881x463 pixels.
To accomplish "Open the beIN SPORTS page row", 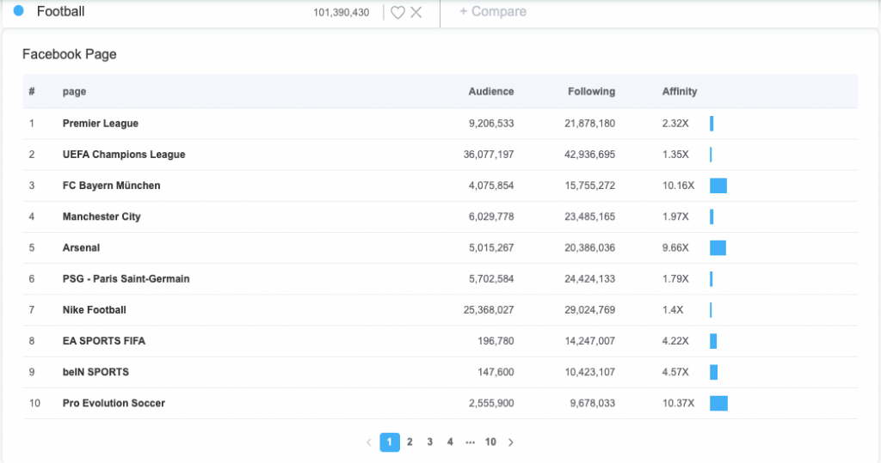I will coord(440,372).
